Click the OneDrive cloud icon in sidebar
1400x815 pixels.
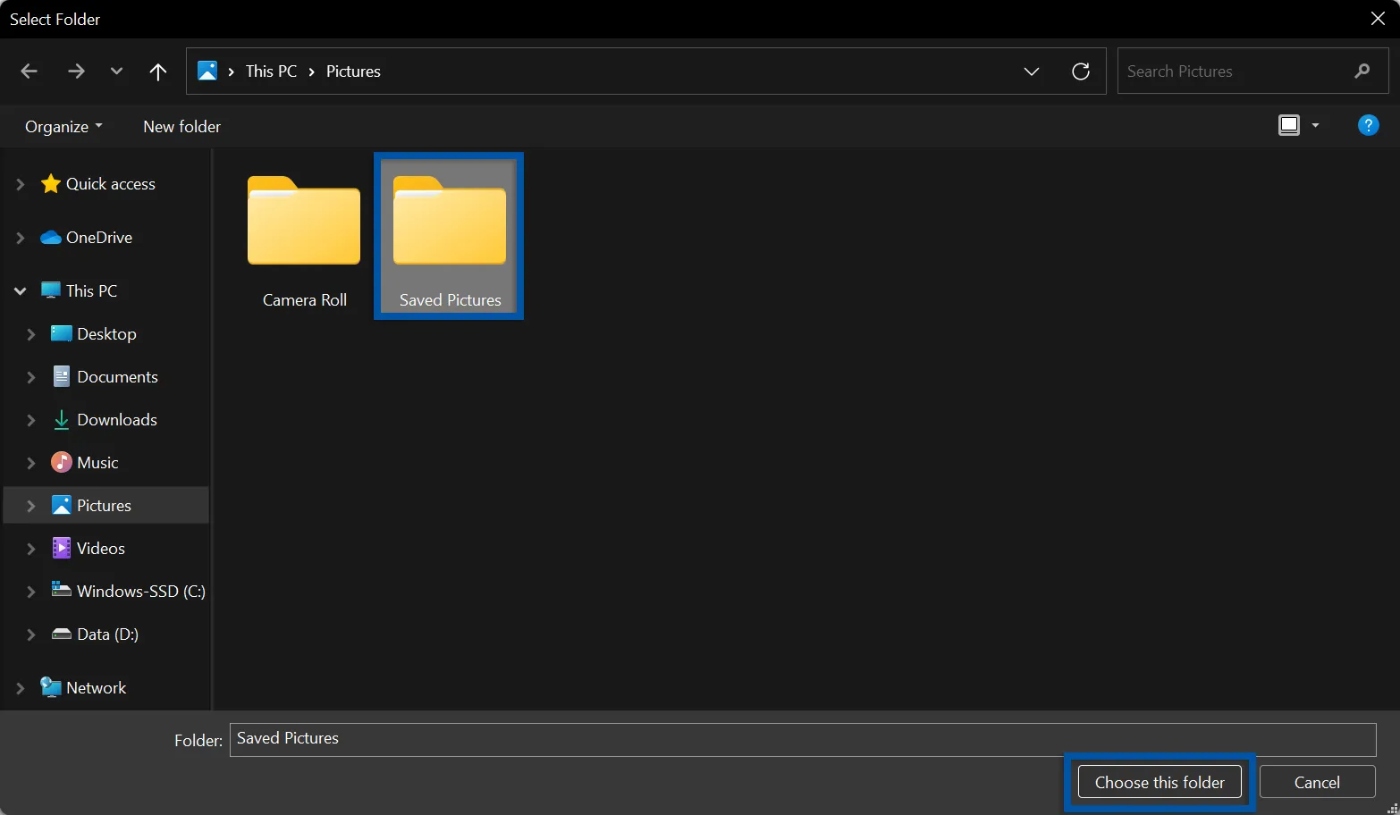50,237
